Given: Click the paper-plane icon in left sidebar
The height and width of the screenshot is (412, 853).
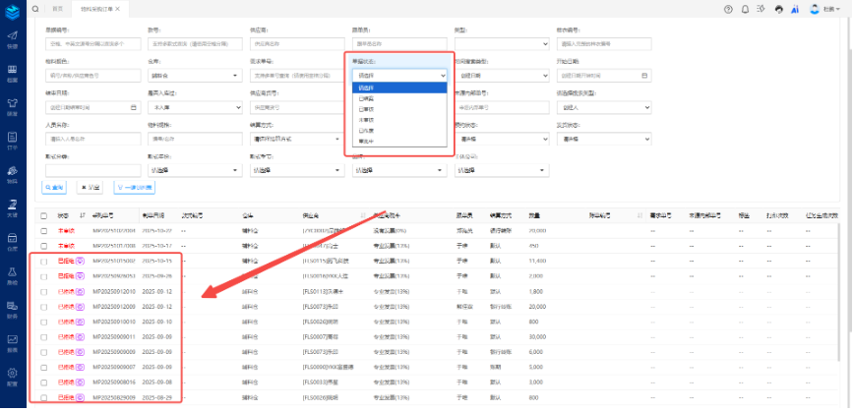Looking at the screenshot, I should click(12, 38).
